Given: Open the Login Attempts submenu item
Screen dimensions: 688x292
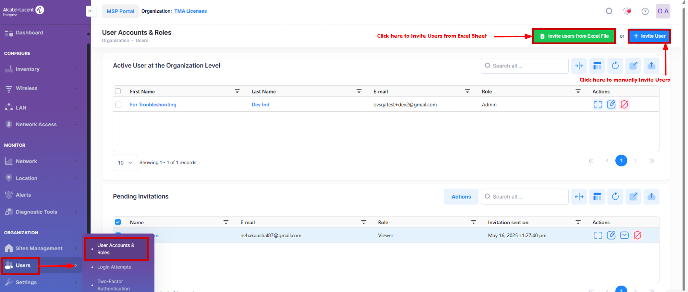Looking at the screenshot, I should point(114,267).
